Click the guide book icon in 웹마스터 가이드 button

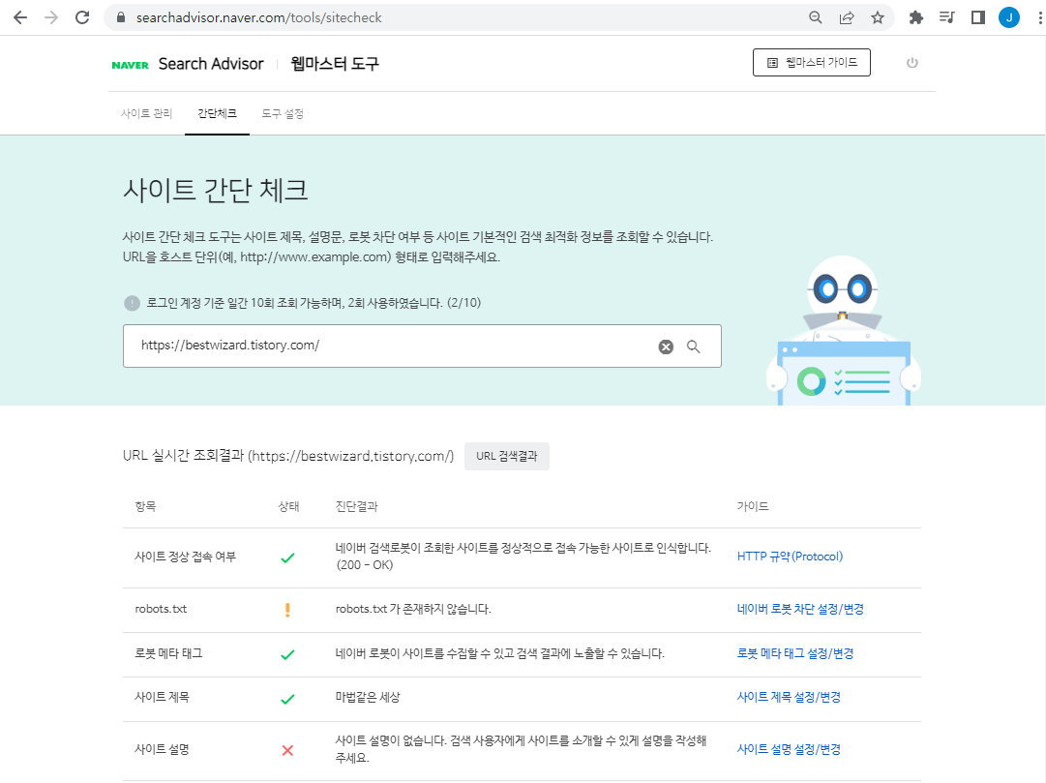(770, 62)
